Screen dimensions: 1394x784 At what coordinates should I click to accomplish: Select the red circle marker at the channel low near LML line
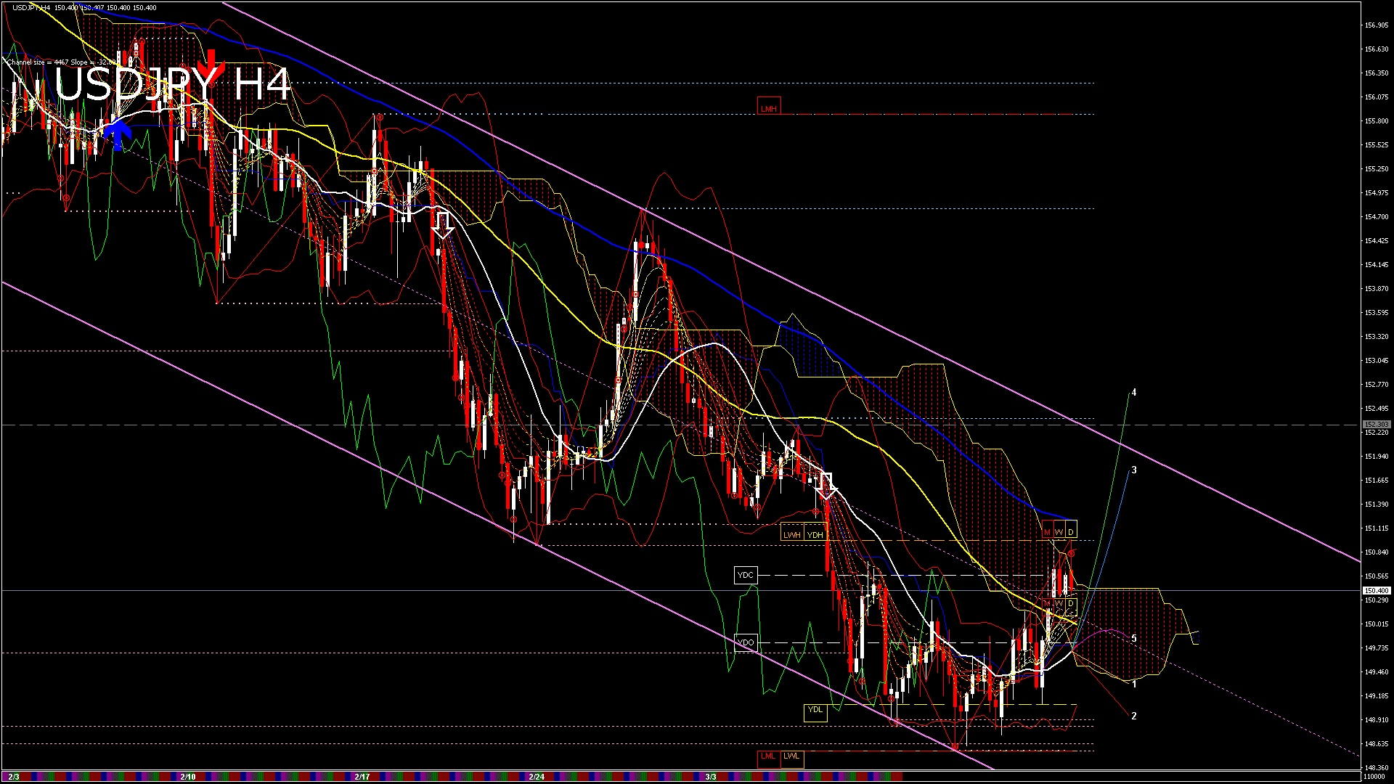955,746
